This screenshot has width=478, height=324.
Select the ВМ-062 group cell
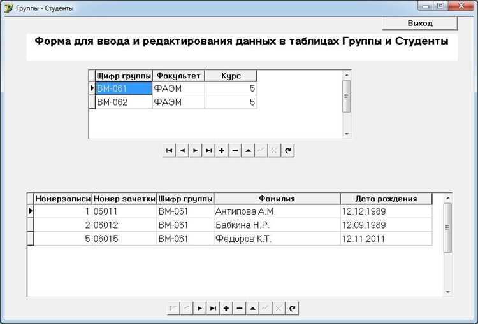[x=124, y=102]
